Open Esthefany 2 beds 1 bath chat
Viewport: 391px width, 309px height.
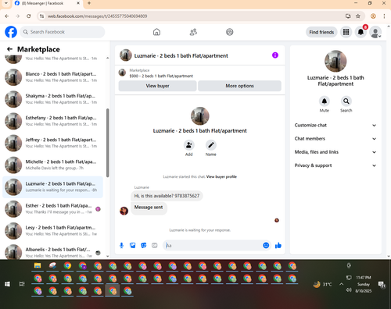click(x=52, y=121)
